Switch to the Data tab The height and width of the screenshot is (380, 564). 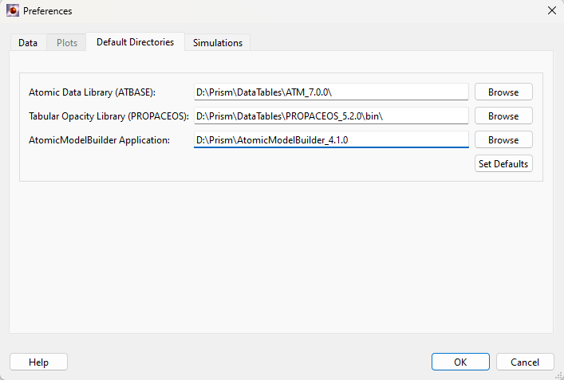[28, 43]
